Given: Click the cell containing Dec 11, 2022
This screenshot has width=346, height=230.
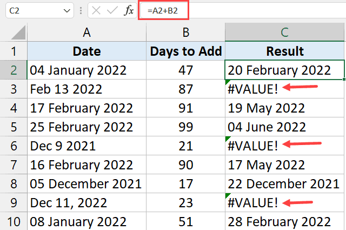Looking at the screenshot, I should [86, 202].
